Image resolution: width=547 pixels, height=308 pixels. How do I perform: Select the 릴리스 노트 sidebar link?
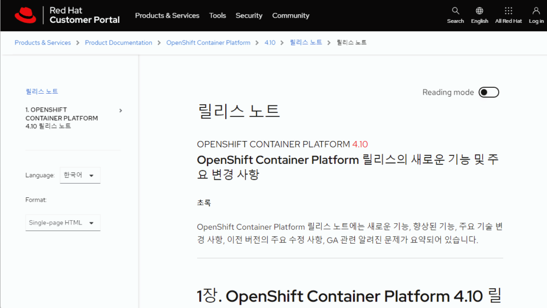click(42, 90)
